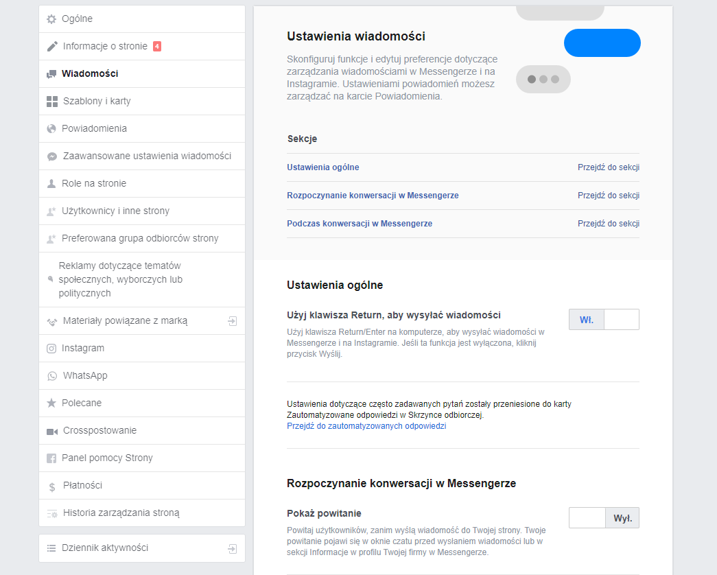Open Materiały powiązane z marką via its arrow
Screen dimensions: 717x575
click(x=233, y=320)
